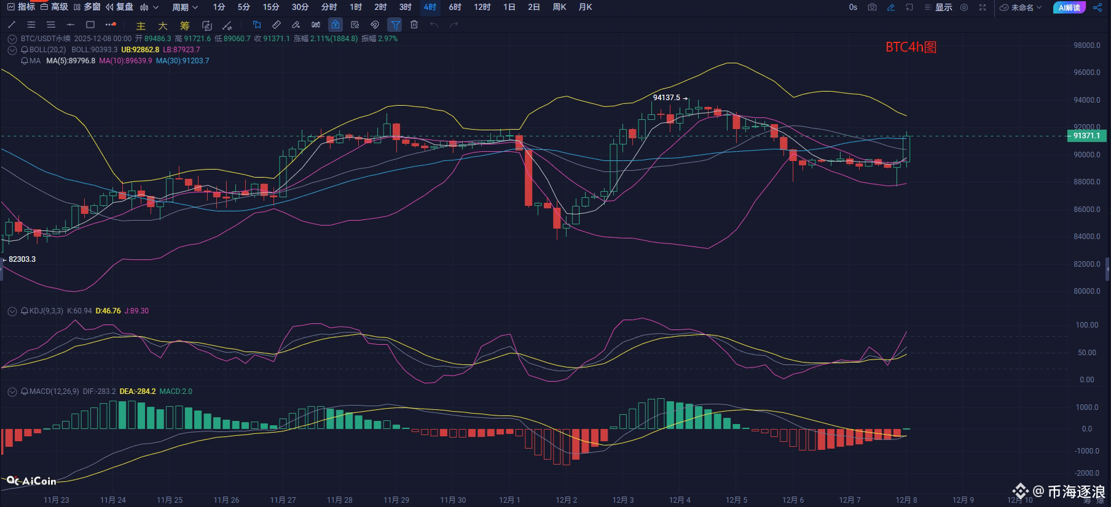Toggle the lock drawings button
Screen dimensions: 1111x507
336,25
